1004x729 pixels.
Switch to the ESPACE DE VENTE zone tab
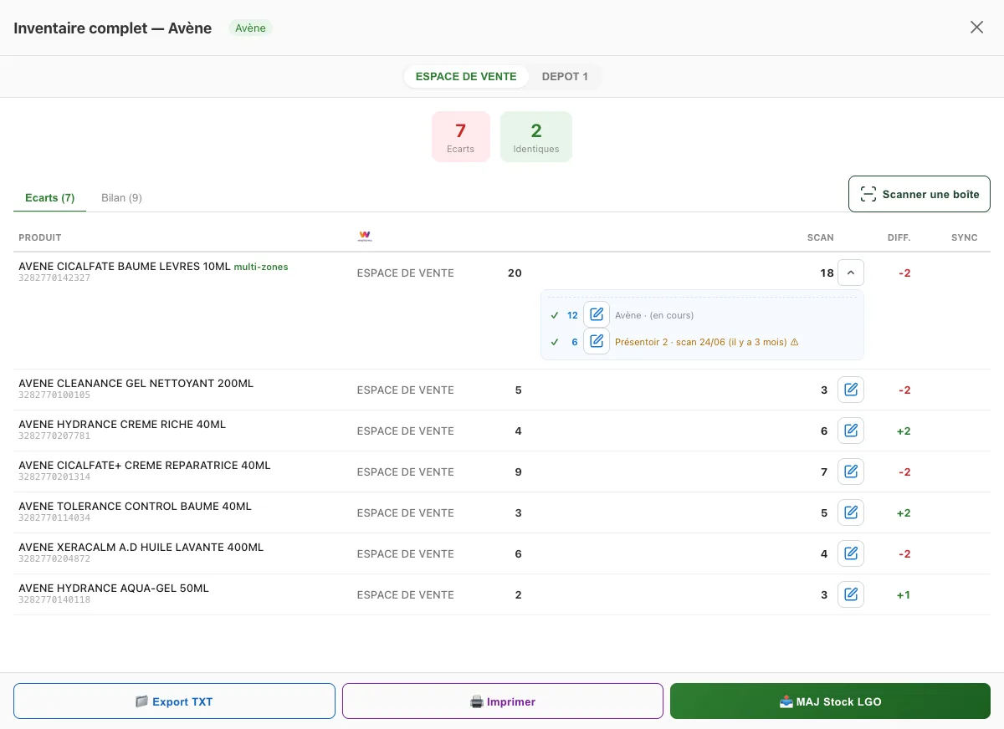pos(466,76)
